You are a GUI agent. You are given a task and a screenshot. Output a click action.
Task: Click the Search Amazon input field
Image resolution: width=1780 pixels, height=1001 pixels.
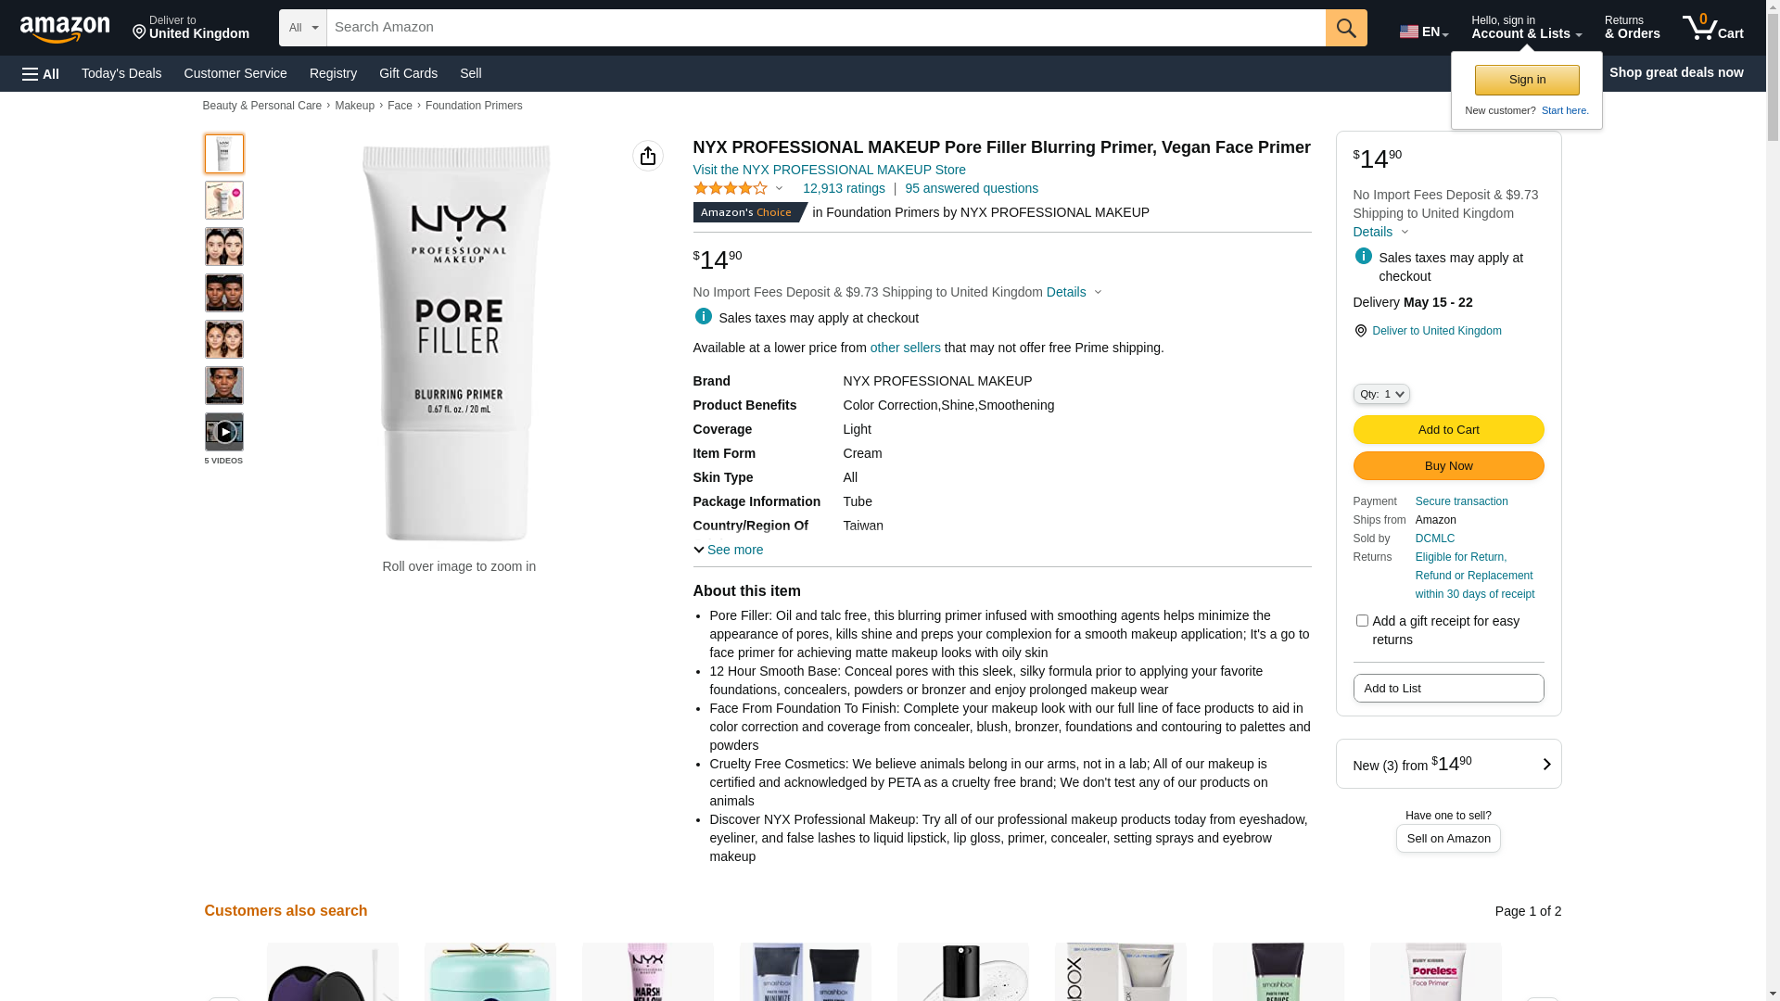tap(825, 28)
